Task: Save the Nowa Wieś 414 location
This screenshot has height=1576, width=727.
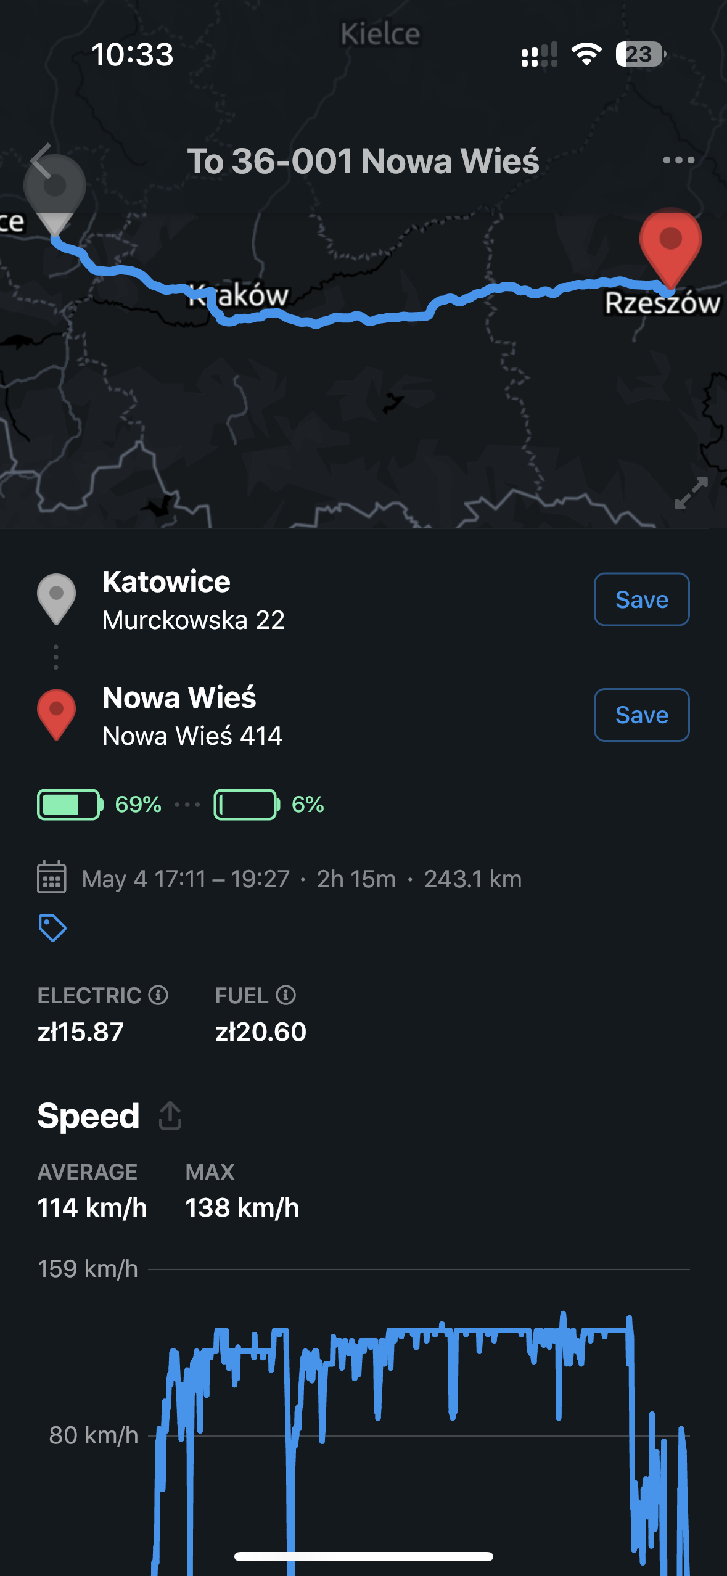Action: pyautogui.click(x=641, y=715)
